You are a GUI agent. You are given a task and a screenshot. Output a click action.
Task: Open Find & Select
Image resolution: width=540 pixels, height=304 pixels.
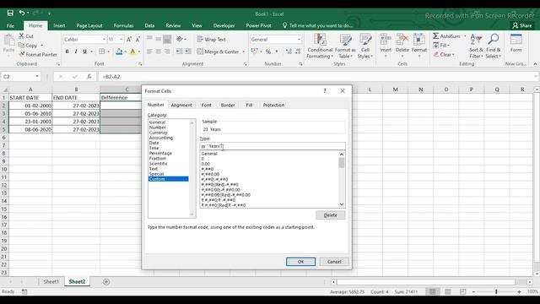(493, 46)
